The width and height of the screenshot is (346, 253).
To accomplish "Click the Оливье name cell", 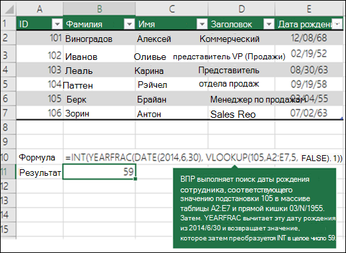I will click(172, 54).
